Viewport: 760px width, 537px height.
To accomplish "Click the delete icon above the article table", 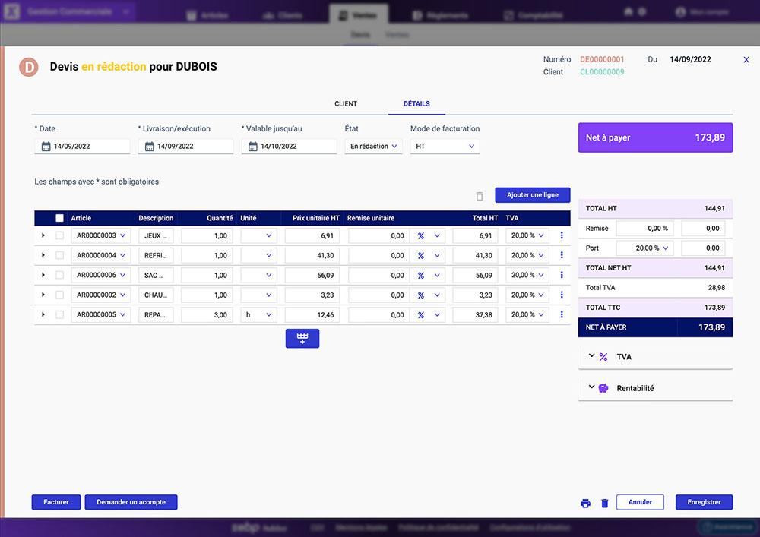I will (x=480, y=195).
